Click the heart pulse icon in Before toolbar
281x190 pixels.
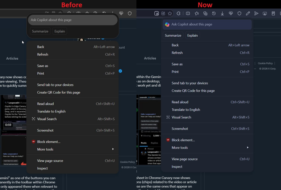tap(121, 13)
